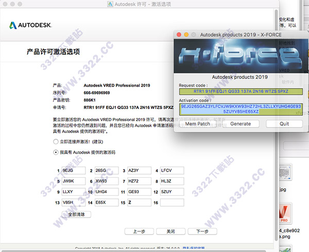This screenshot has height=252, width=309.
Task: Click activation field 1 containing 9EJG
Action: coord(74,171)
